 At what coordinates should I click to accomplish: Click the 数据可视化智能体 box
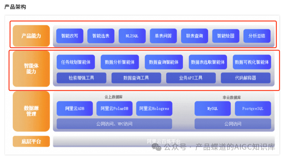pyautogui.click(x=252, y=62)
